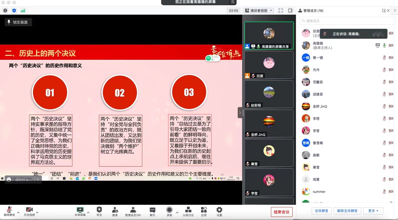Expand audio options arrow beside 解除静音
398x220 pixels.
pyautogui.click(x=18, y=213)
